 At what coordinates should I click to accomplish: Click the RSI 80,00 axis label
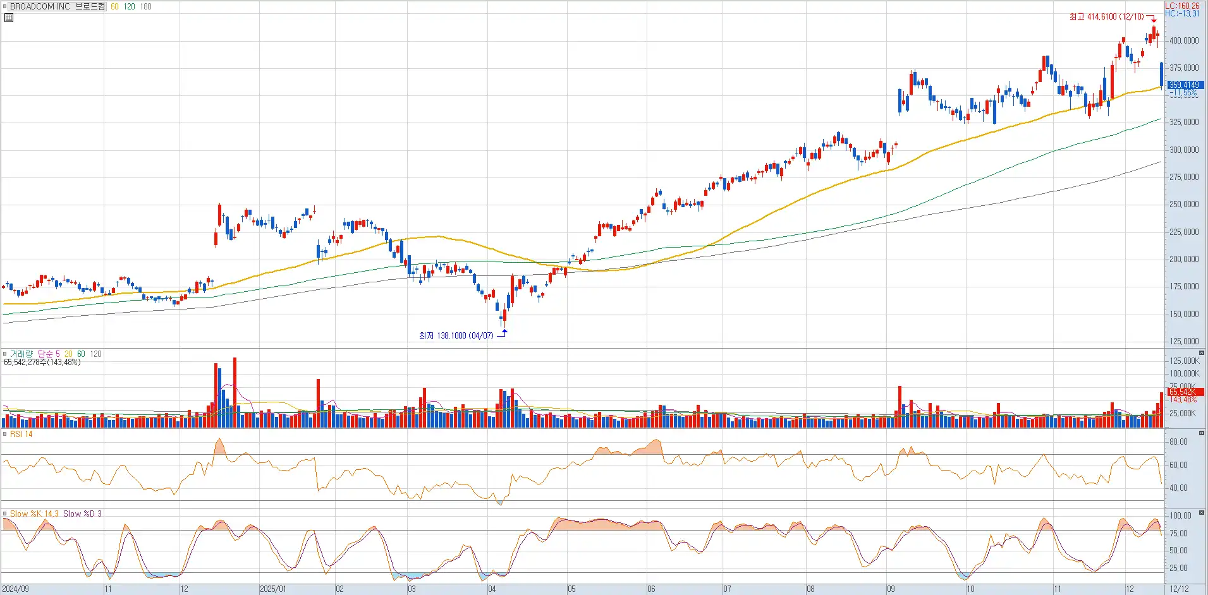pos(1178,442)
